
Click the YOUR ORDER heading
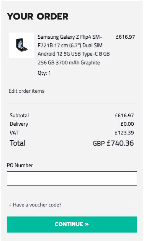coord(38,16)
